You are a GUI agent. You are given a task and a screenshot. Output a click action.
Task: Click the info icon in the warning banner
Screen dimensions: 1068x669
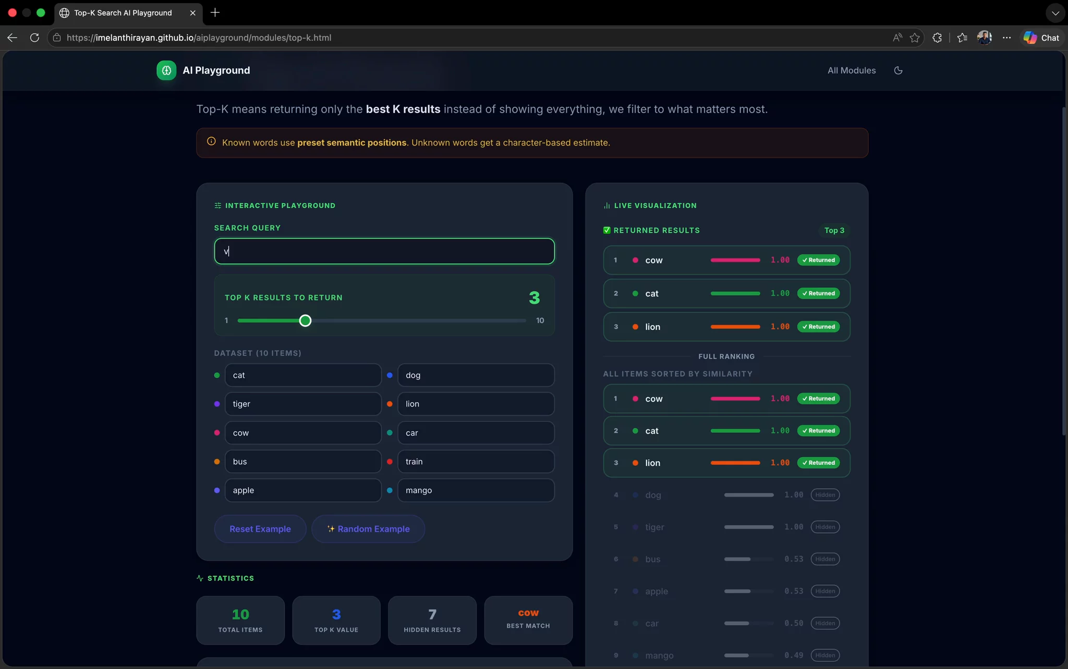[x=211, y=141]
